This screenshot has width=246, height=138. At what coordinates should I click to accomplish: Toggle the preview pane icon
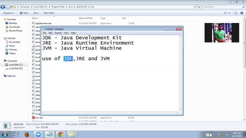coord(235,13)
